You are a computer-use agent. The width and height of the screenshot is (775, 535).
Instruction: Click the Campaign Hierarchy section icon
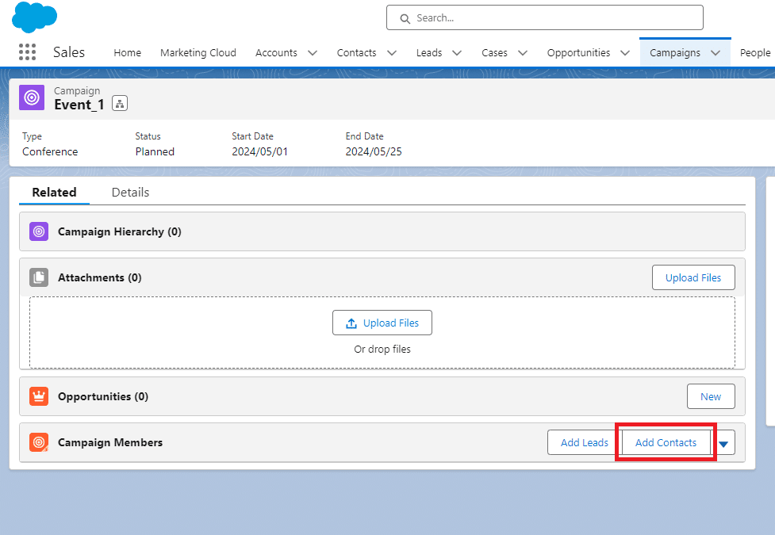coord(39,231)
